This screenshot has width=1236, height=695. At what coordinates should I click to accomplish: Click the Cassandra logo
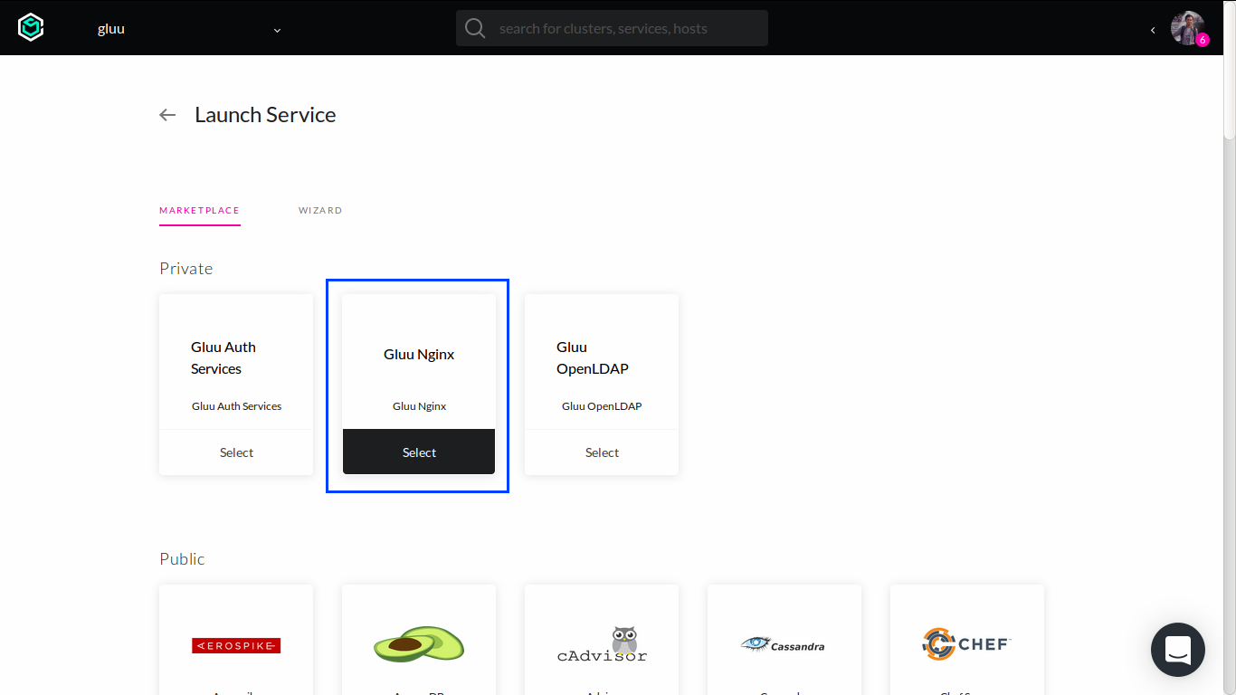[x=784, y=644]
